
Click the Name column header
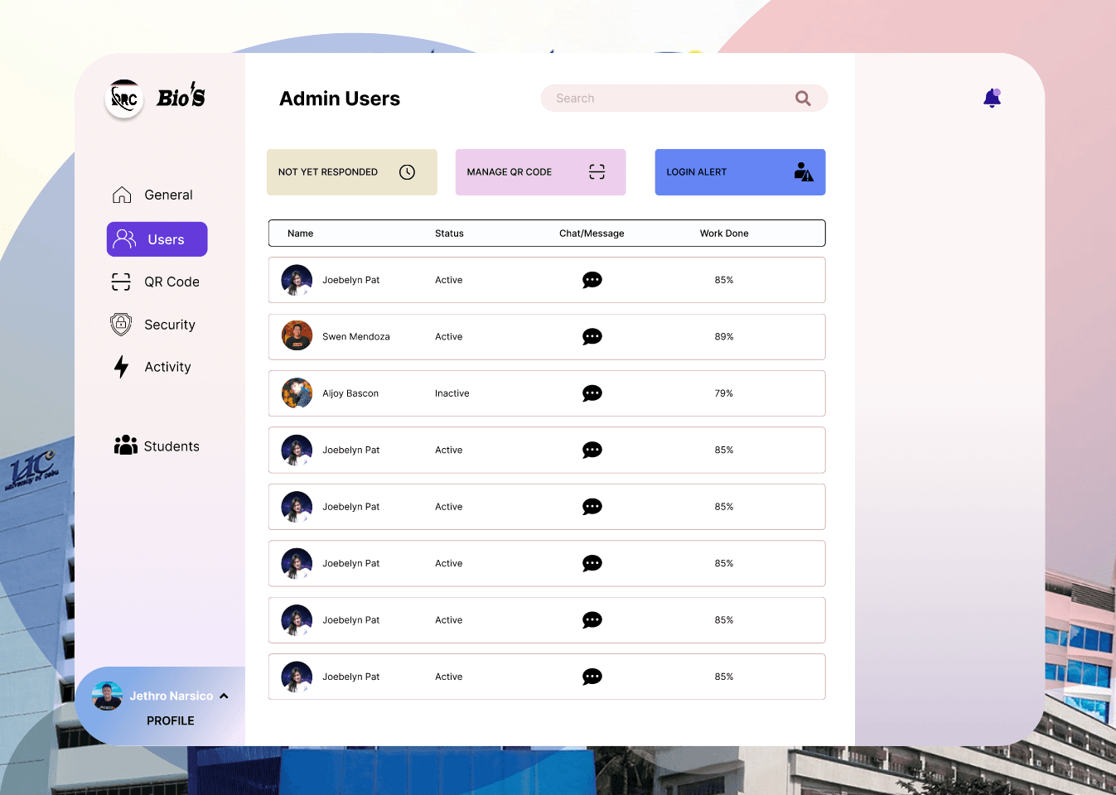pyautogui.click(x=301, y=234)
